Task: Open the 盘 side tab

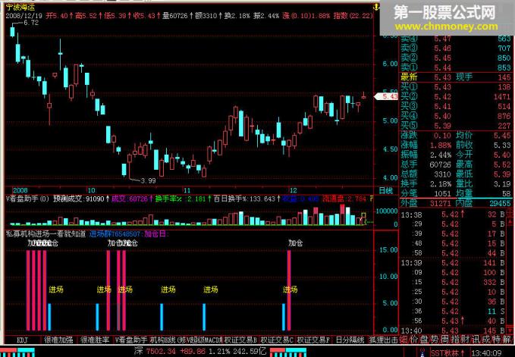Action: (x=425, y=340)
